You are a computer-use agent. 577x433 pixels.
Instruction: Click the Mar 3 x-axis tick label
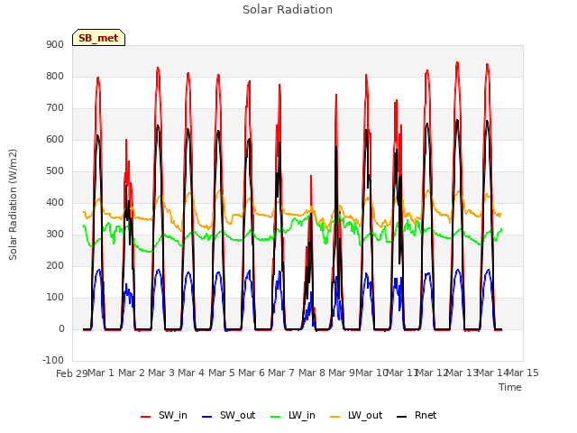click(161, 373)
